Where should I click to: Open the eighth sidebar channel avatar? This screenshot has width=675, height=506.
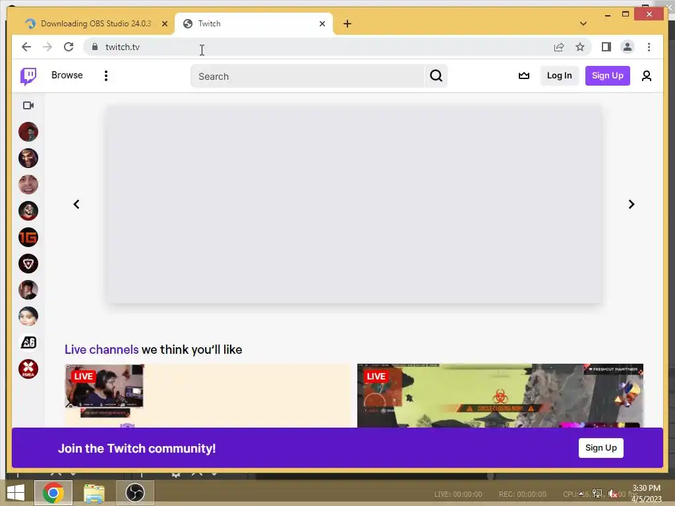point(28,316)
